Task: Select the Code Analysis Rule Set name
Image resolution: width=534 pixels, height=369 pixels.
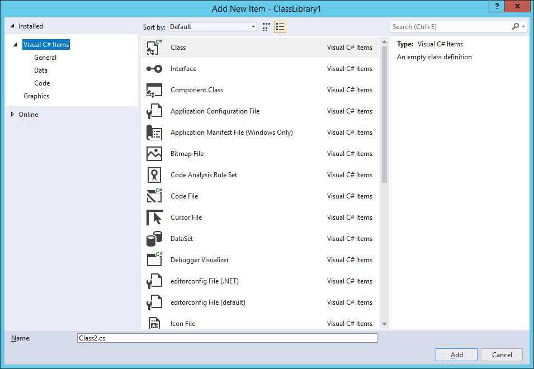Action: [204, 175]
